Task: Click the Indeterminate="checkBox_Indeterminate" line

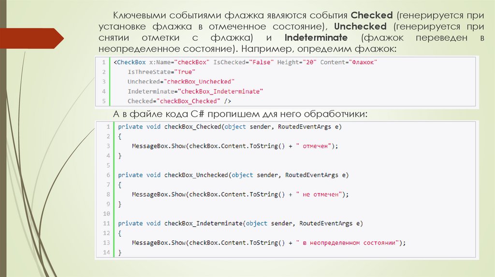Action: coord(195,91)
